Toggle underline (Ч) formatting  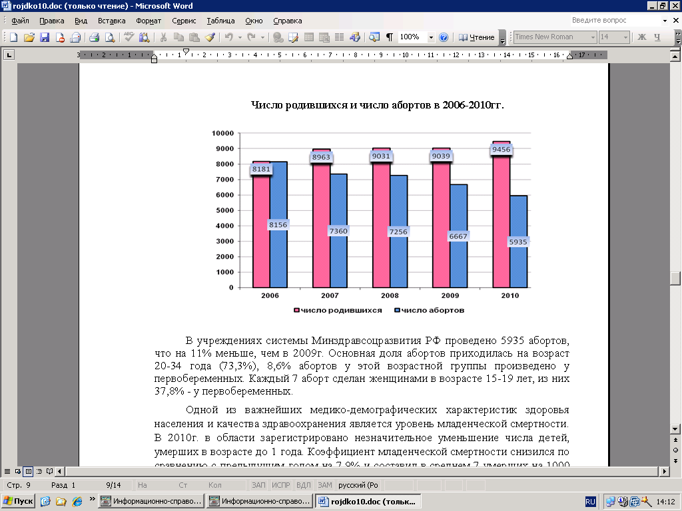click(657, 37)
